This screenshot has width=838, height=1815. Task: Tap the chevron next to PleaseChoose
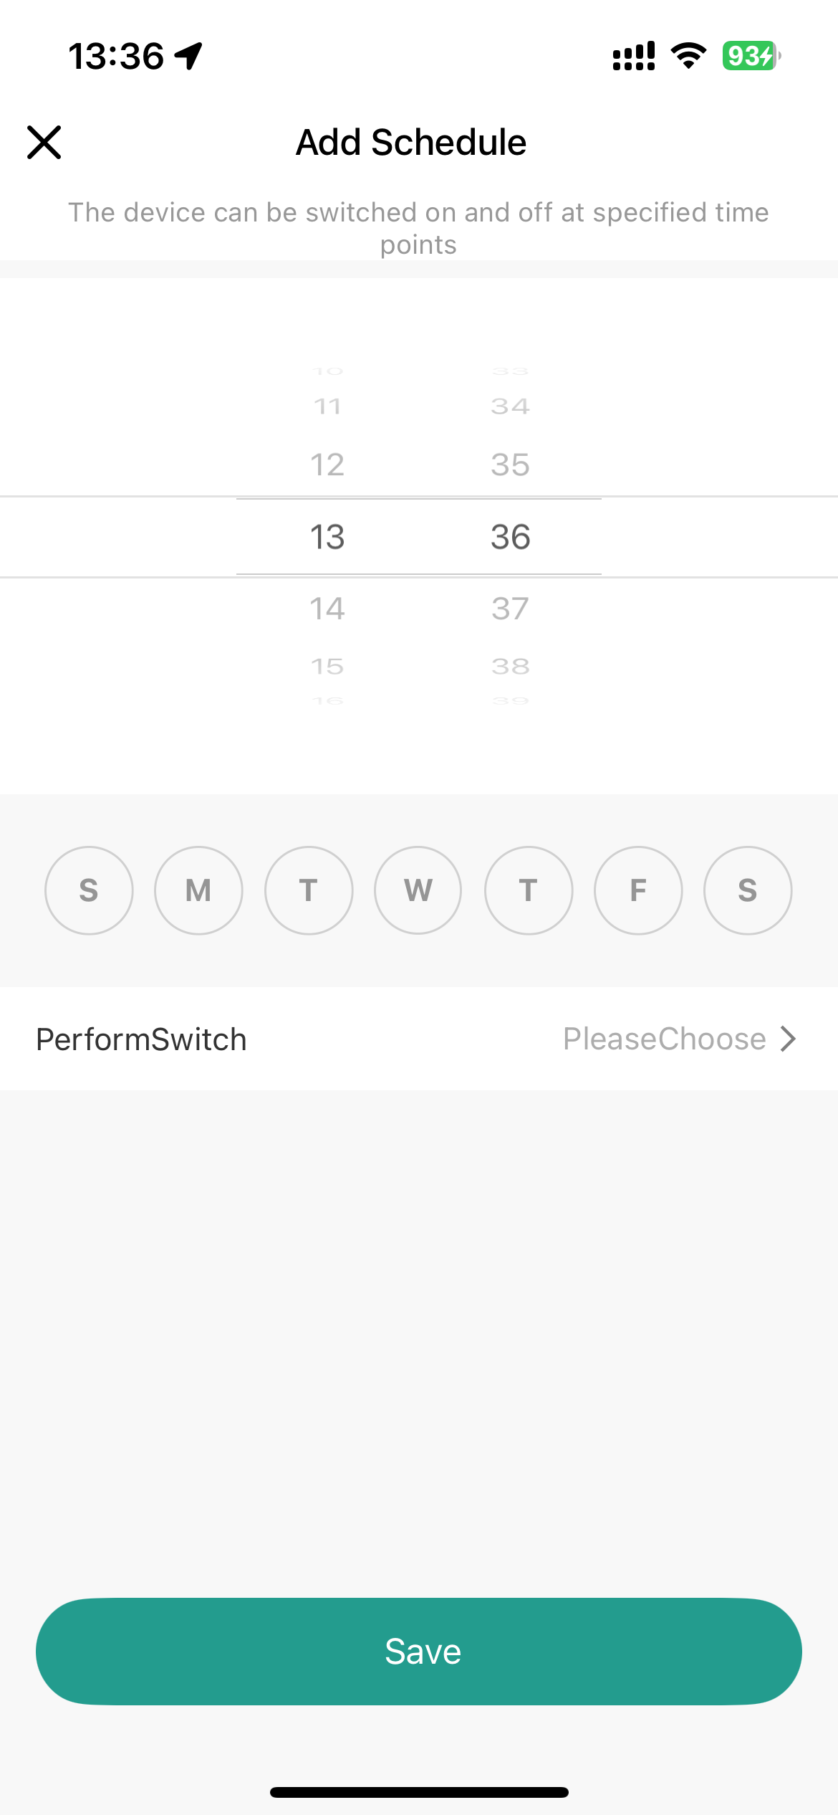tap(789, 1039)
